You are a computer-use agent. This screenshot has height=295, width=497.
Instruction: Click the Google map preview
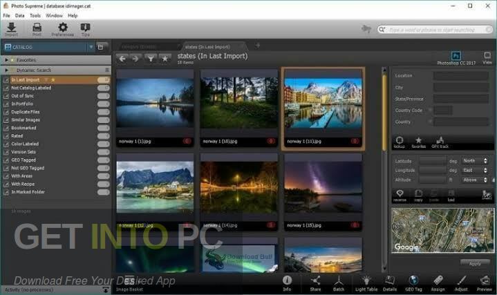click(x=443, y=230)
